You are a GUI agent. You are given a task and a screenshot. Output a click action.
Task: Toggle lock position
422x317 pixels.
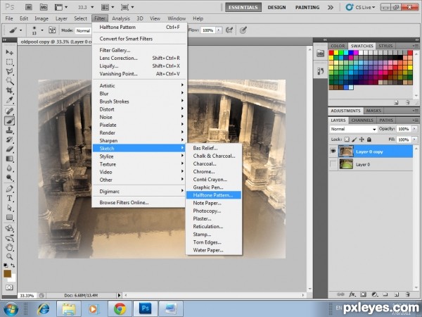(362, 139)
